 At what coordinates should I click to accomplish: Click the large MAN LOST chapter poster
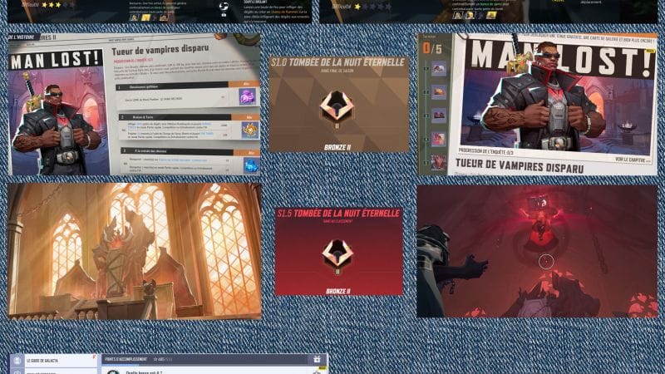point(557,96)
